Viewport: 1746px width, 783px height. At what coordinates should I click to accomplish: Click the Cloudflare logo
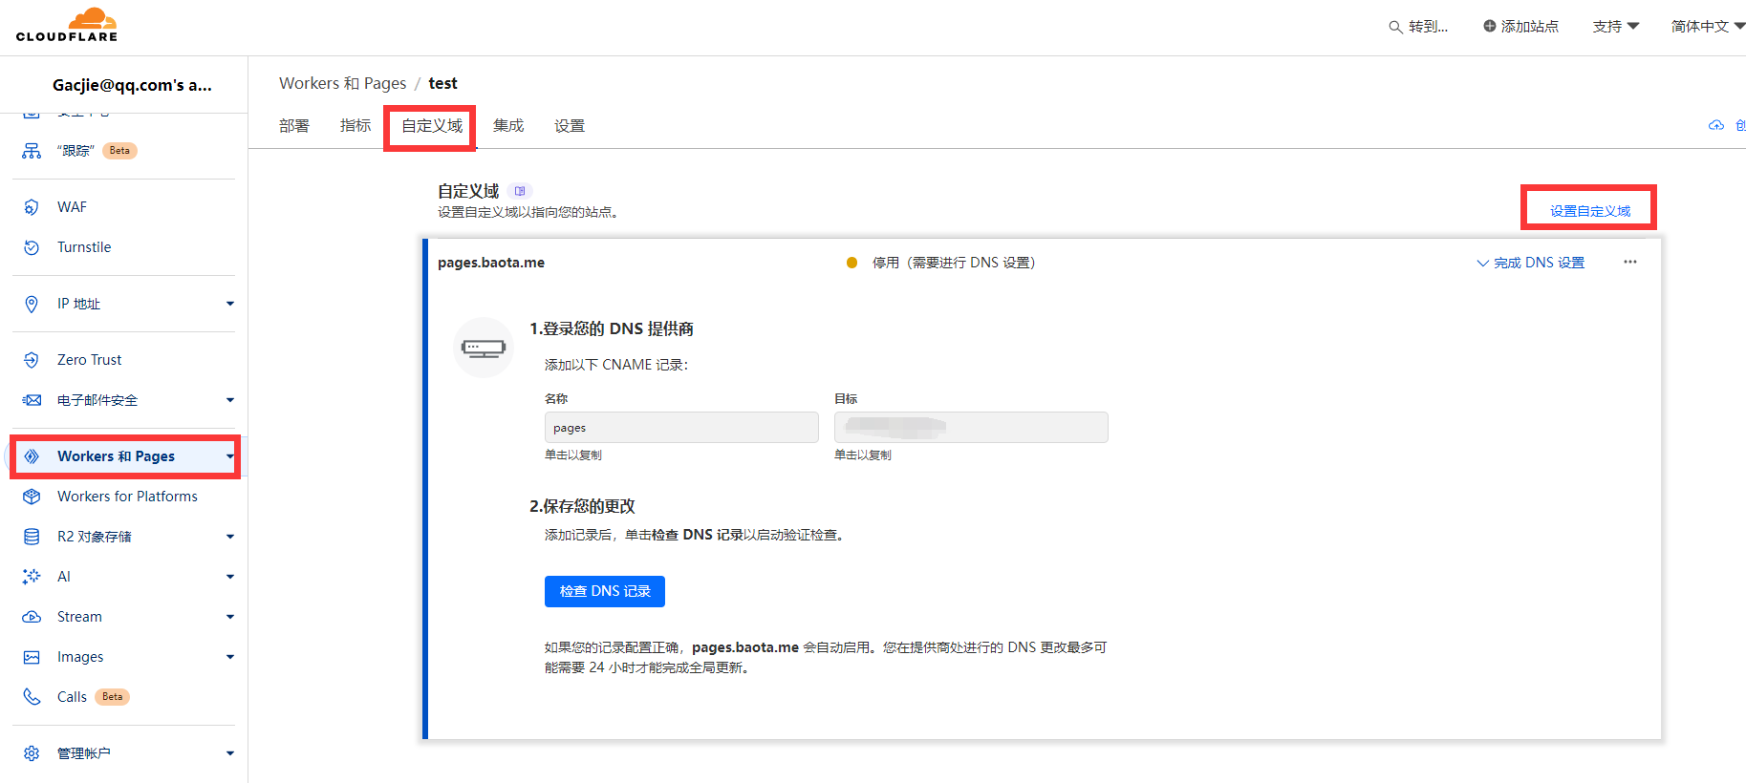click(67, 25)
